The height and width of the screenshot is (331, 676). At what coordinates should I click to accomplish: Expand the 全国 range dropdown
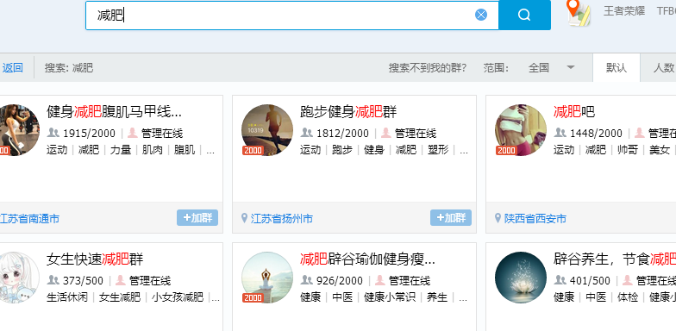[x=552, y=67]
